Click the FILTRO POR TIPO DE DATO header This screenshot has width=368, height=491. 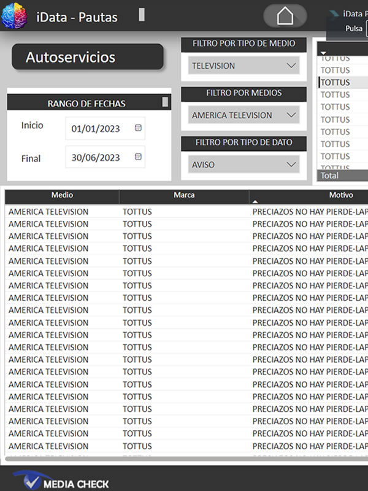click(x=243, y=142)
